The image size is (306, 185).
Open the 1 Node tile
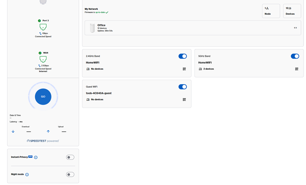(271, 11)
